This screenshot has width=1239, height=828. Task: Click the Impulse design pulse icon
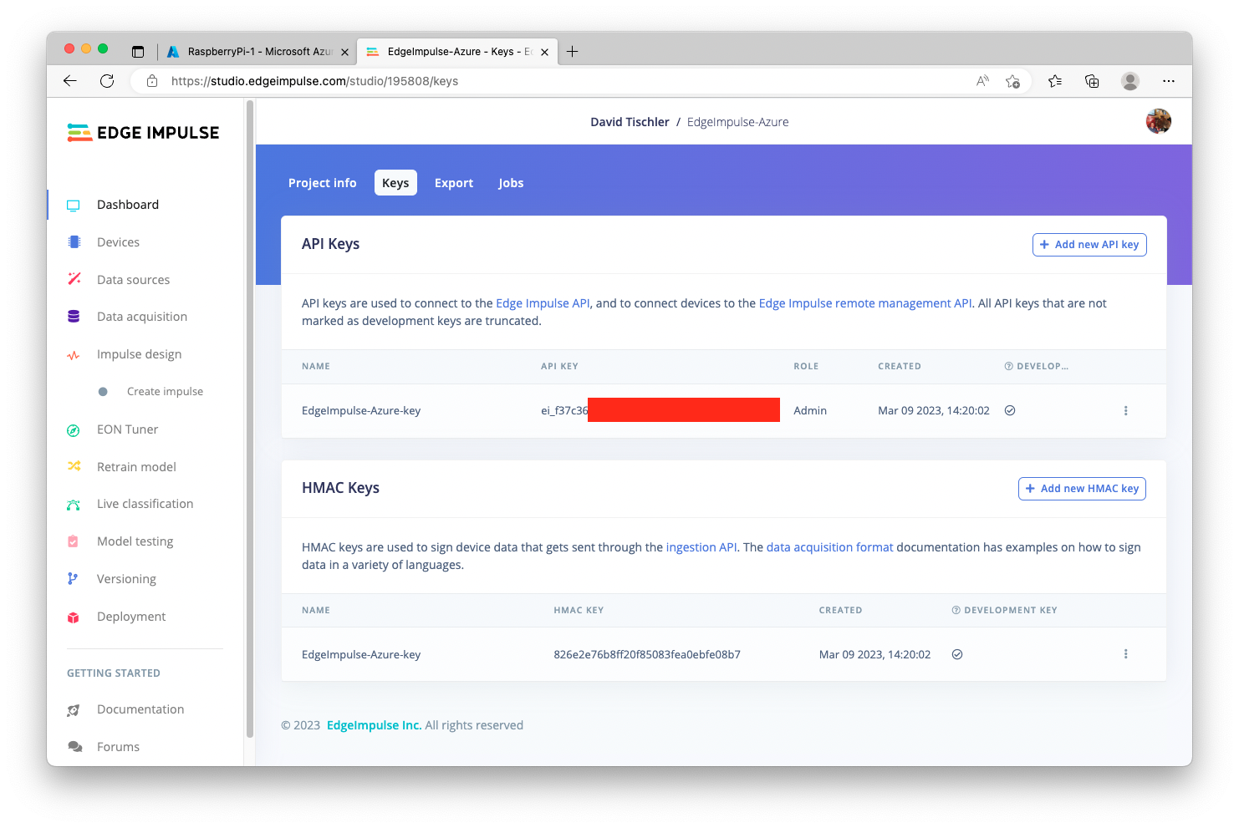(74, 354)
